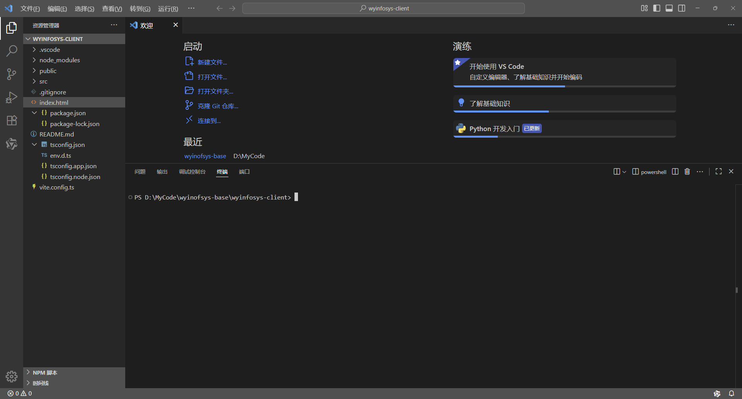742x399 pixels.
Task: Open the Search view in activity bar
Action: click(12, 51)
